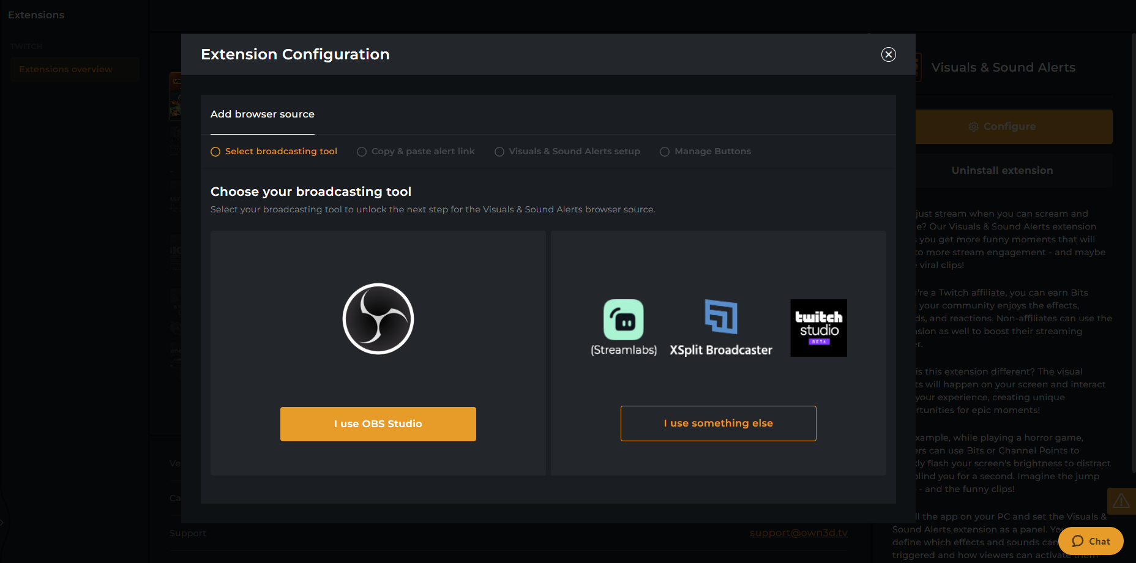
Task: Close the Extension Configuration dialog
Action: pyautogui.click(x=889, y=54)
